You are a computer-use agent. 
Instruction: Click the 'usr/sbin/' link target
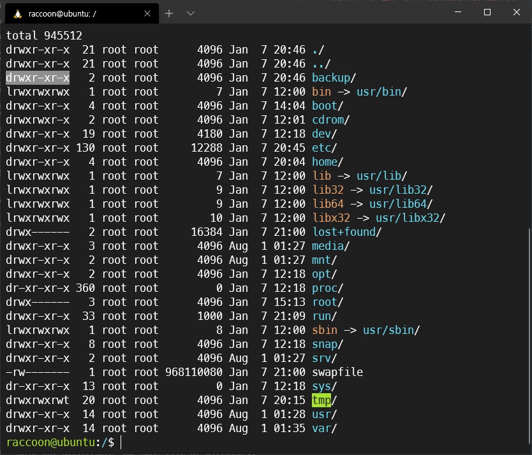click(x=392, y=330)
